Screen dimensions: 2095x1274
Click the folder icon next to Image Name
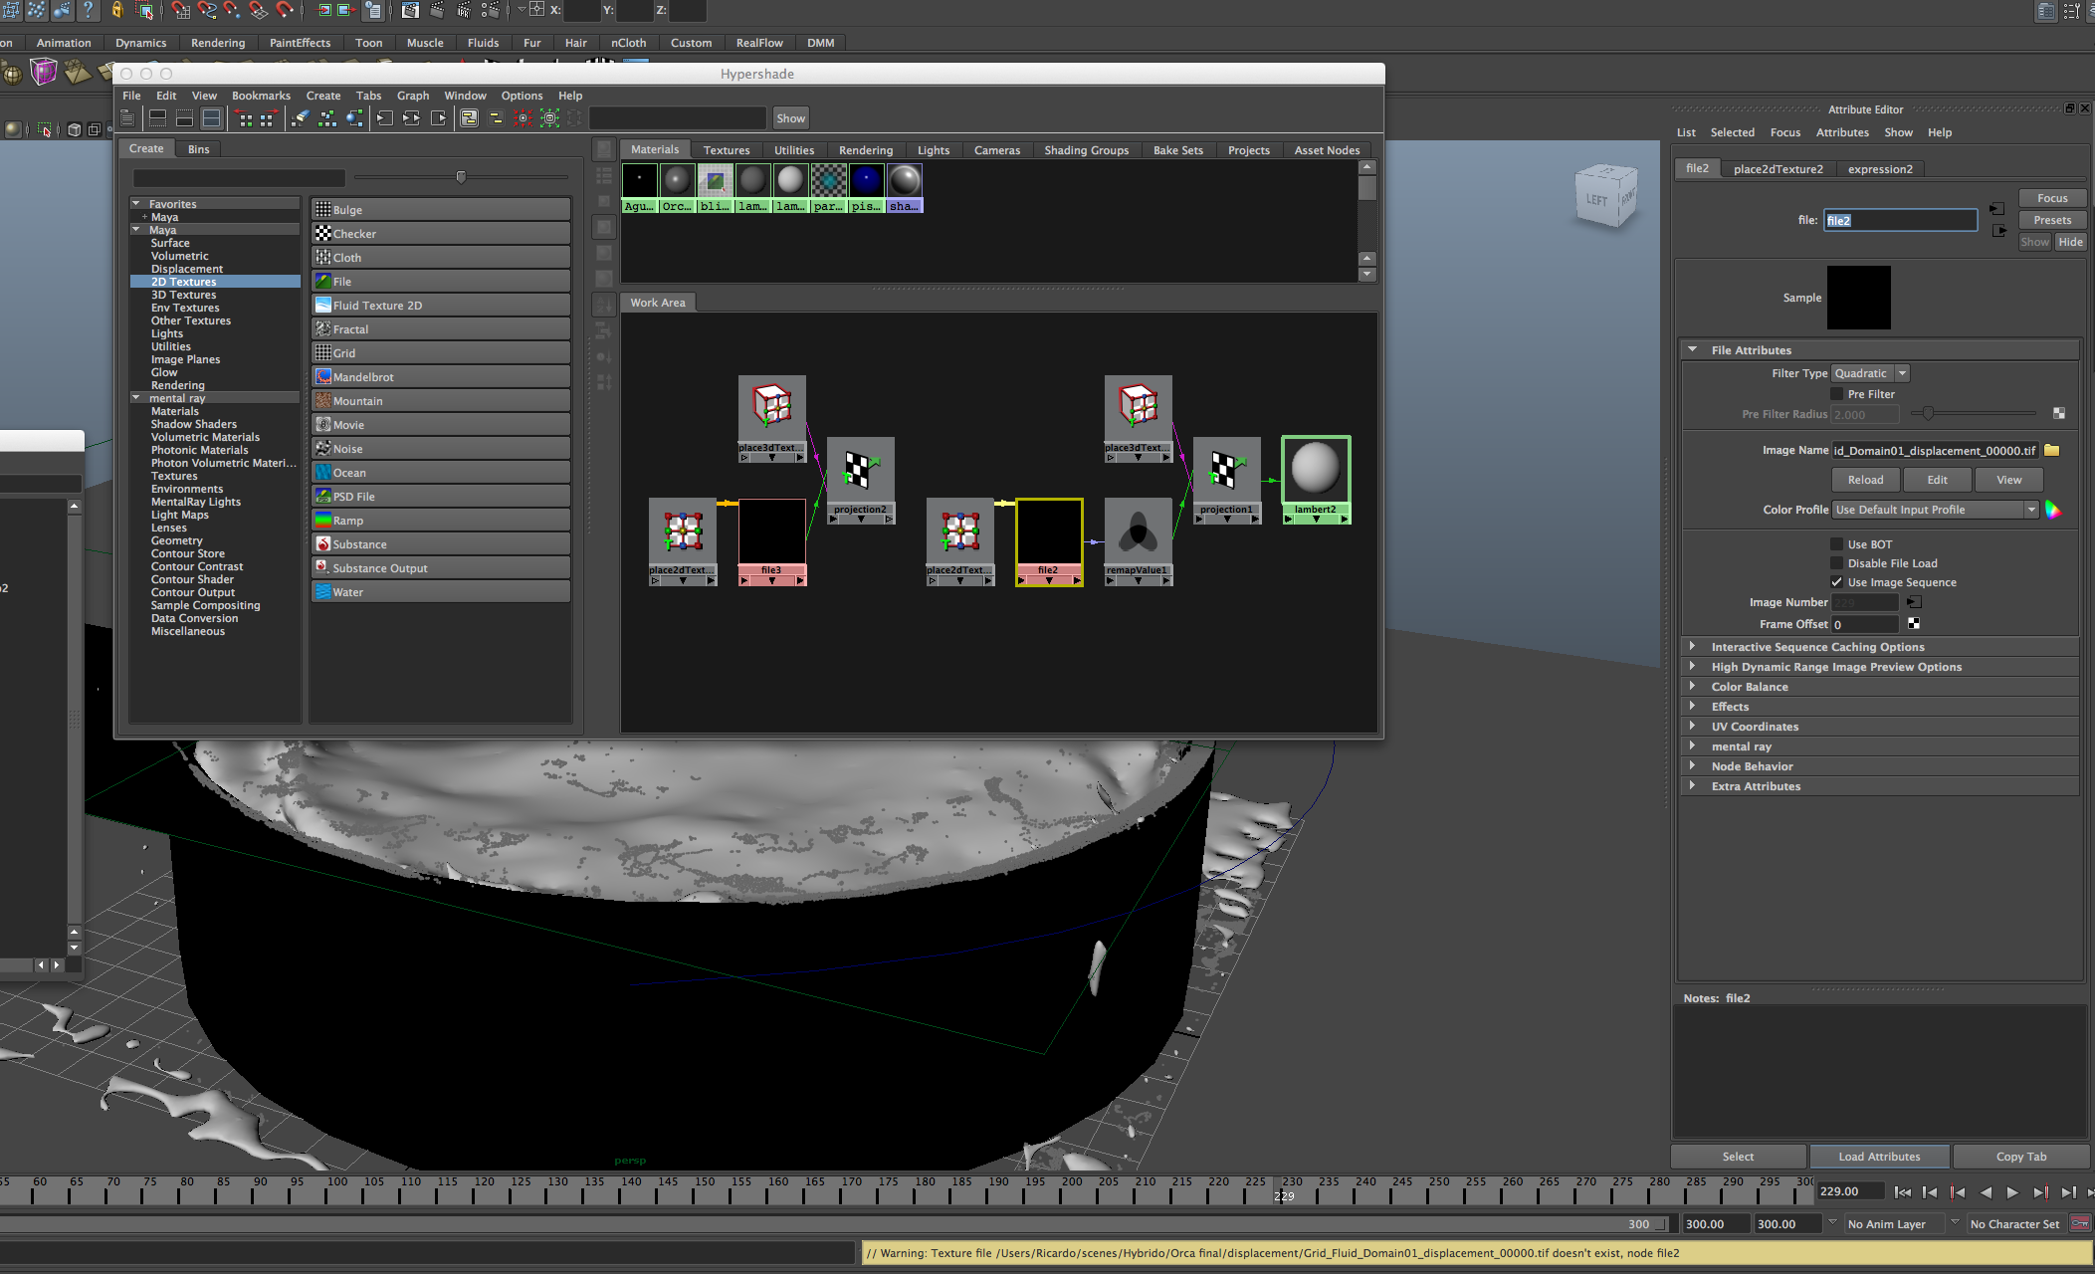(2051, 451)
